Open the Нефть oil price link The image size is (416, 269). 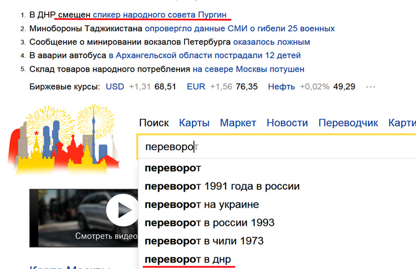coord(281,86)
